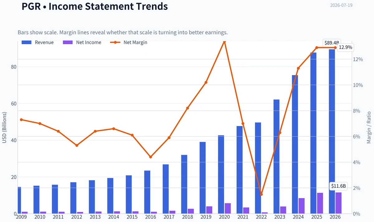The height and width of the screenshot is (222, 374).
Task: Select the 2025 Net Income bar
Action: pos(320,203)
